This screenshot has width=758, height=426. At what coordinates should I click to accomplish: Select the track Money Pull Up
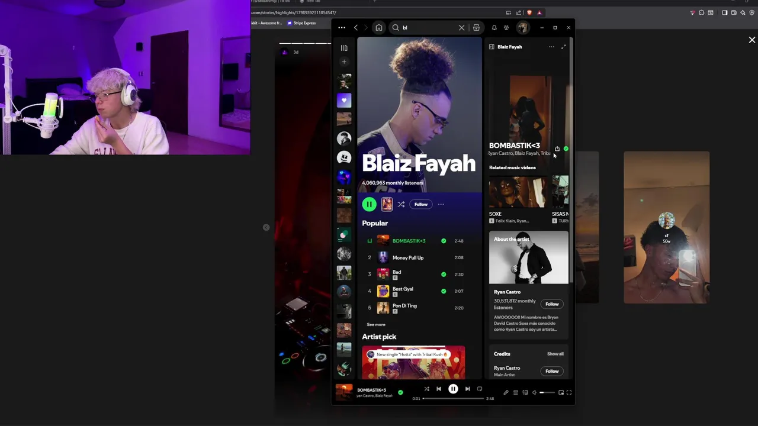[x=408, y=257]
